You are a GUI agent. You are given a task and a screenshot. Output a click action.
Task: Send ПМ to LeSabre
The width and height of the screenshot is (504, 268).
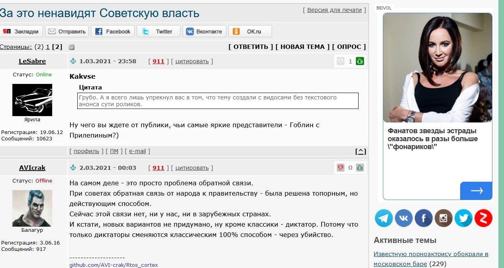click(114, 151)
